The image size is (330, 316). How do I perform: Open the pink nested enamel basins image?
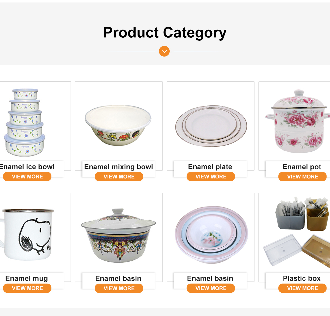click(x=211, y=235)
